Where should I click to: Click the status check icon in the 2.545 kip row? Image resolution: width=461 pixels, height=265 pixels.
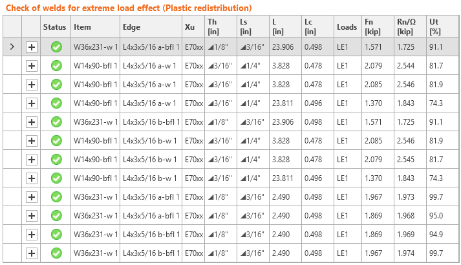click(x=56, y=159)
